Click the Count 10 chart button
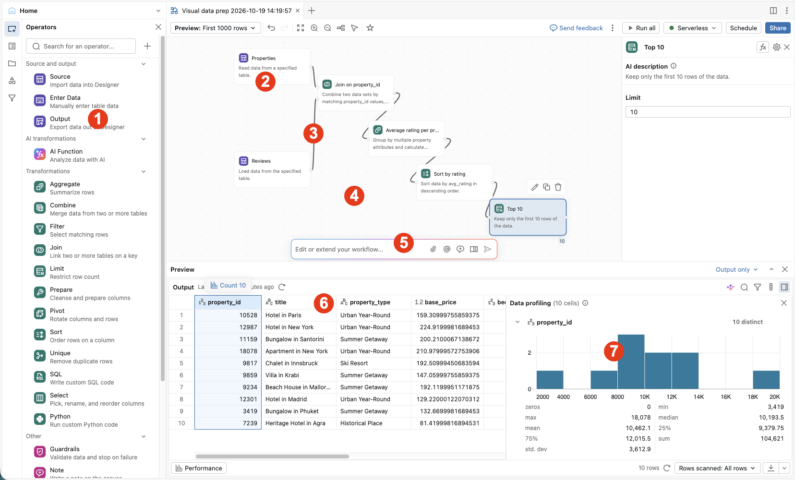Image resolution: width=795 pixels, height=480 pixels. point(228,285)
